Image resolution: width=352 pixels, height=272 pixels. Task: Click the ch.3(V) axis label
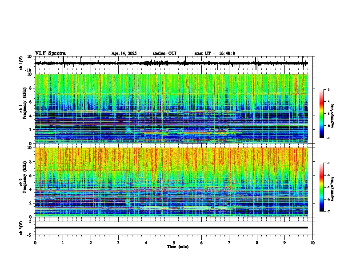coord(21,228)
